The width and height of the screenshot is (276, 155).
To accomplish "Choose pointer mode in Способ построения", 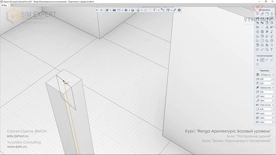I will pyautogui.click(x=257, y=60).
